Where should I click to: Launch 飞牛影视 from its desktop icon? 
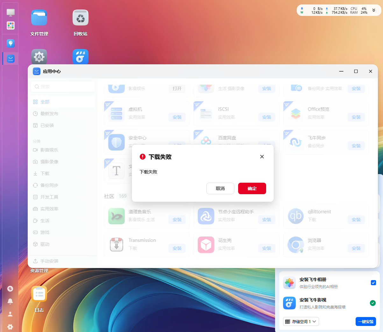click(x=80, y=57)
